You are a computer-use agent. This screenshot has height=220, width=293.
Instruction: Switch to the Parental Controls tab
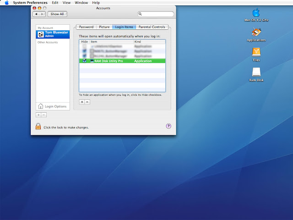click(x=152, y=27)
